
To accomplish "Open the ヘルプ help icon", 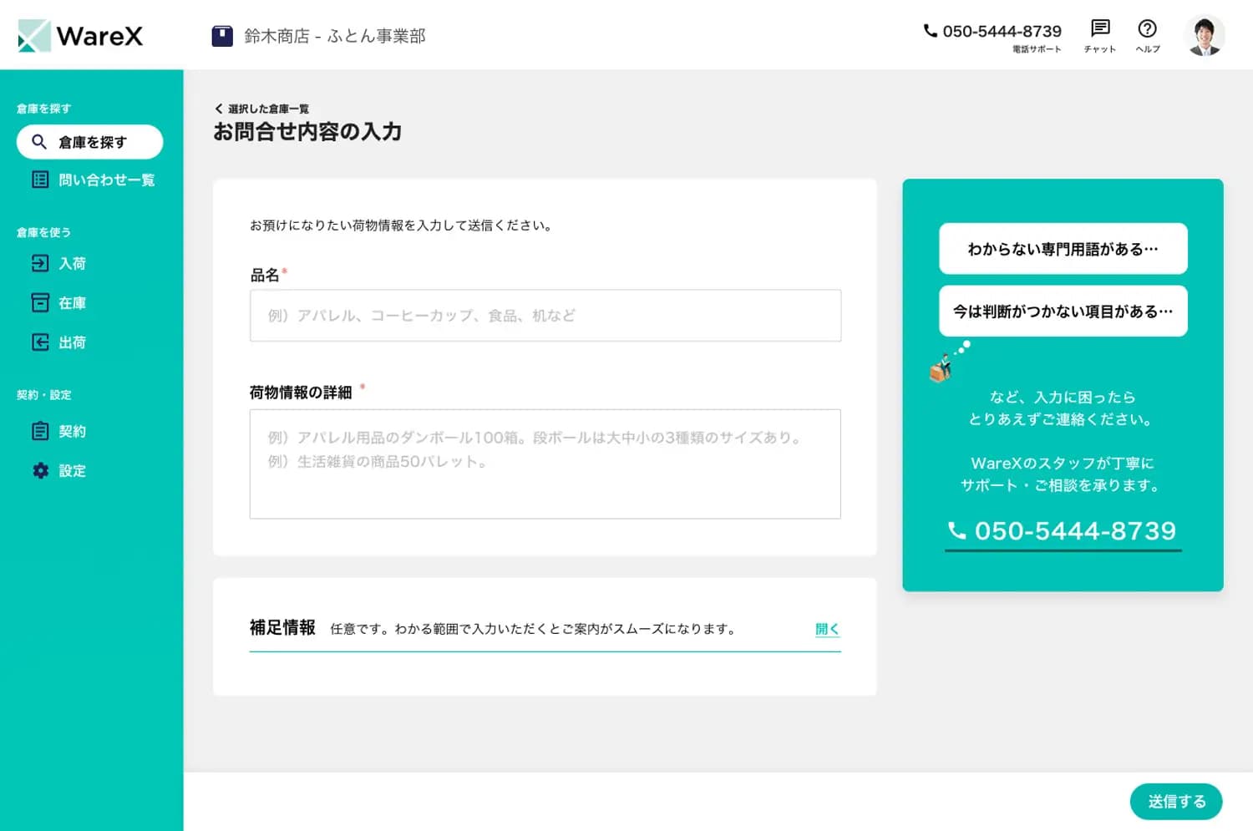I will coord(1147,28).
